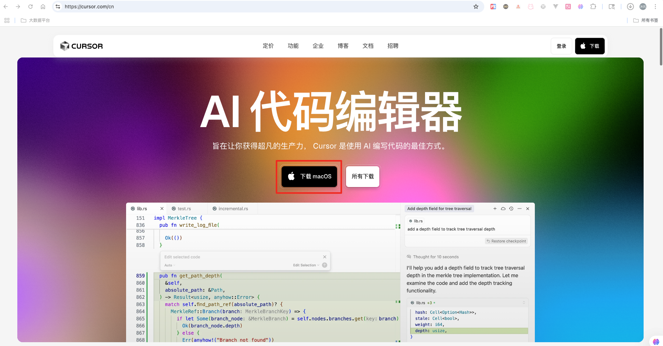The height and width of the screenshot is (346, 663).
Task: Click the 所有下载 button
Action: pyautogui.click(x=363, y=177)
